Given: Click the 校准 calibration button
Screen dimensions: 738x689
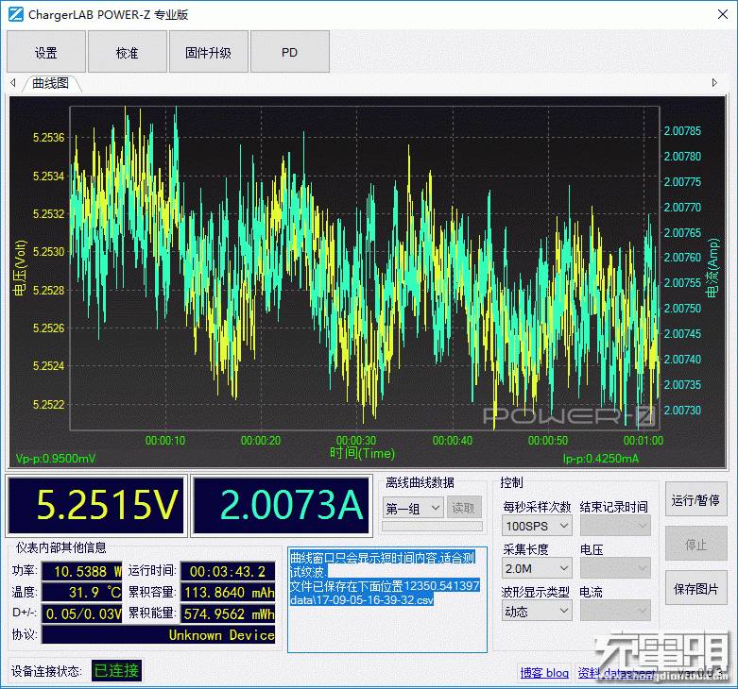Looking at the screenshot, I should 128,52.
